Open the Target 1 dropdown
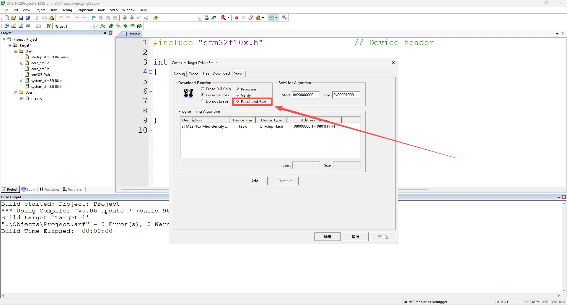The image size is (567, 305). coord(95,26)
